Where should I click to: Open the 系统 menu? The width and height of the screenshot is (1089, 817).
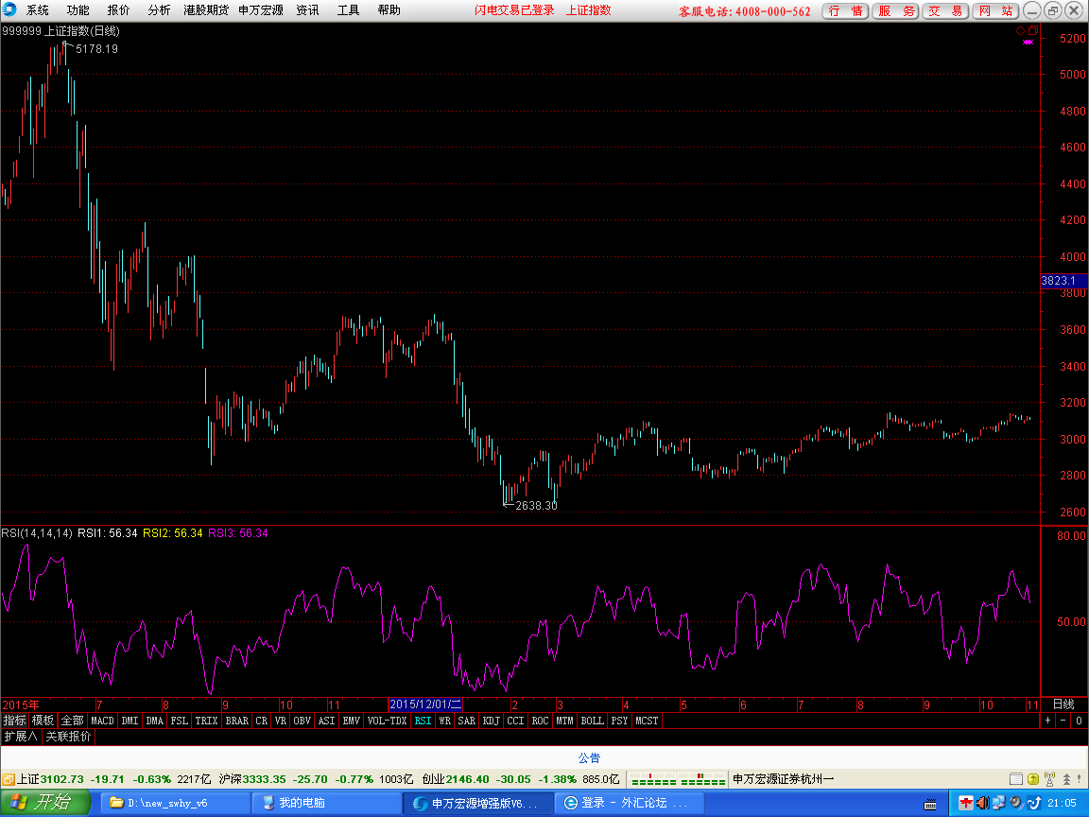[x=38, y=10]
